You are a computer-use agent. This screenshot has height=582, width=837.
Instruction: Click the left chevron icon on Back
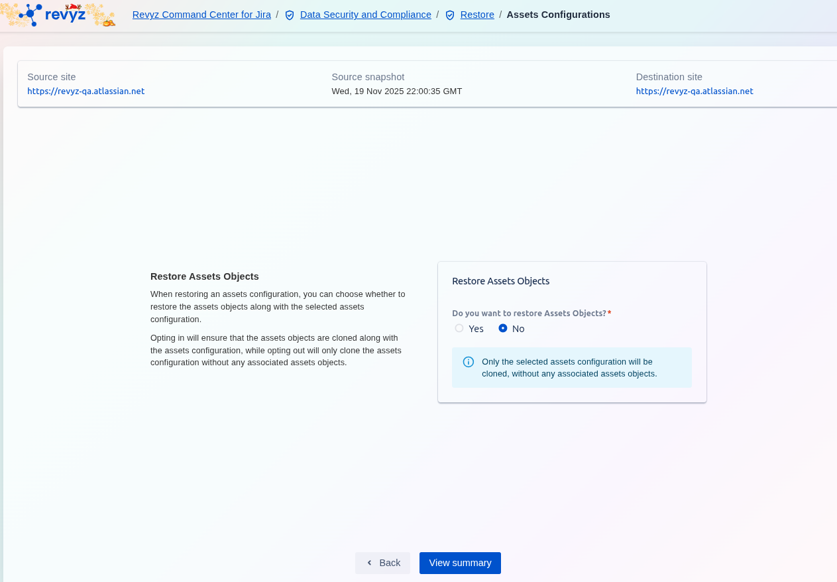click(x=369, y=563)
